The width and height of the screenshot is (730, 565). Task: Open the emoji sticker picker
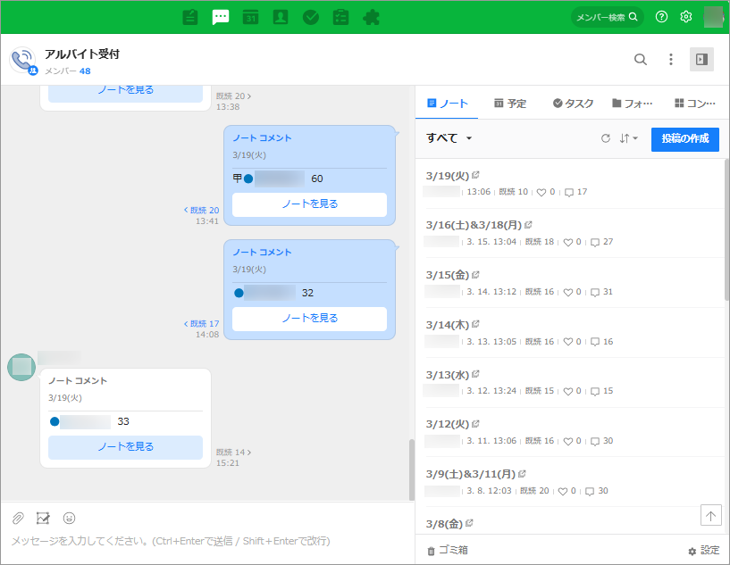70,518
